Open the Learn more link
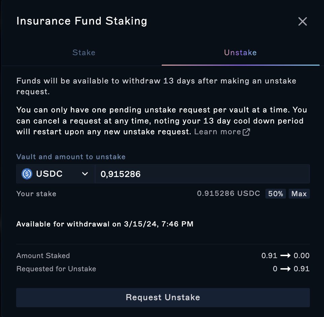324x317 pixels. pos(218,132)
